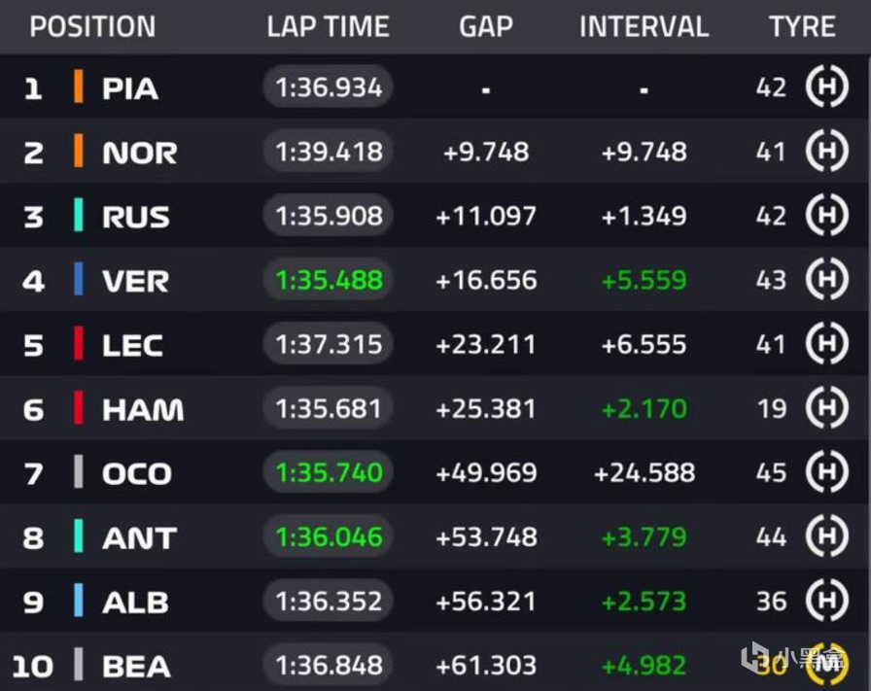
Task: Click the hard tyre icon in PIA's row
Action: pyautogui.click(x=826, y=87)
